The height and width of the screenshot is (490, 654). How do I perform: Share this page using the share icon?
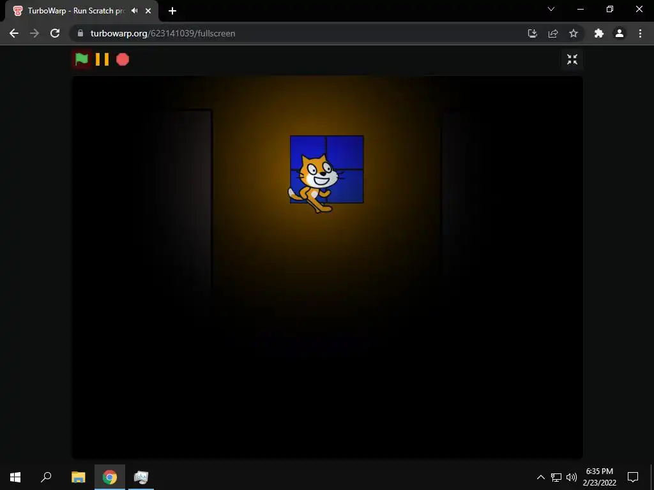pyautogui.click(x=553, y=33)
